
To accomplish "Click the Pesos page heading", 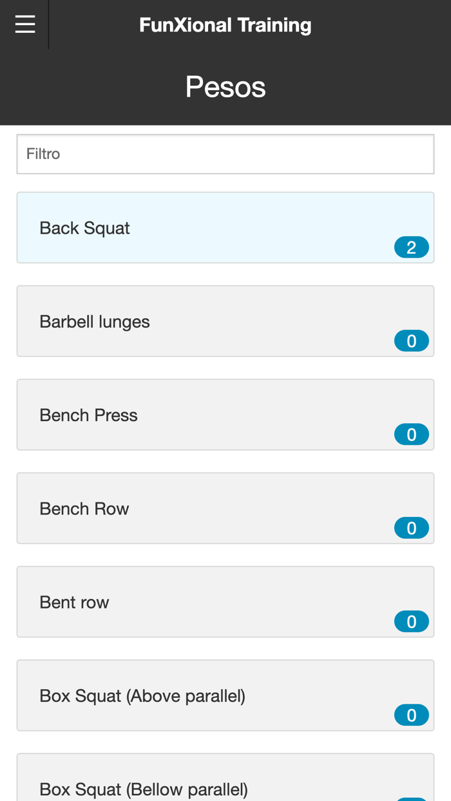I will [x=225, y=87].
